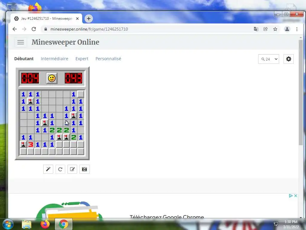Click the flag left of seventh-row green 2
Viewport: 306px width, 230px height.
point(66,137)
